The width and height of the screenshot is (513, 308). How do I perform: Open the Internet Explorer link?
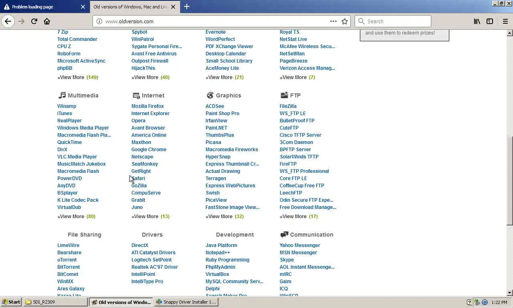click(150, 113)
